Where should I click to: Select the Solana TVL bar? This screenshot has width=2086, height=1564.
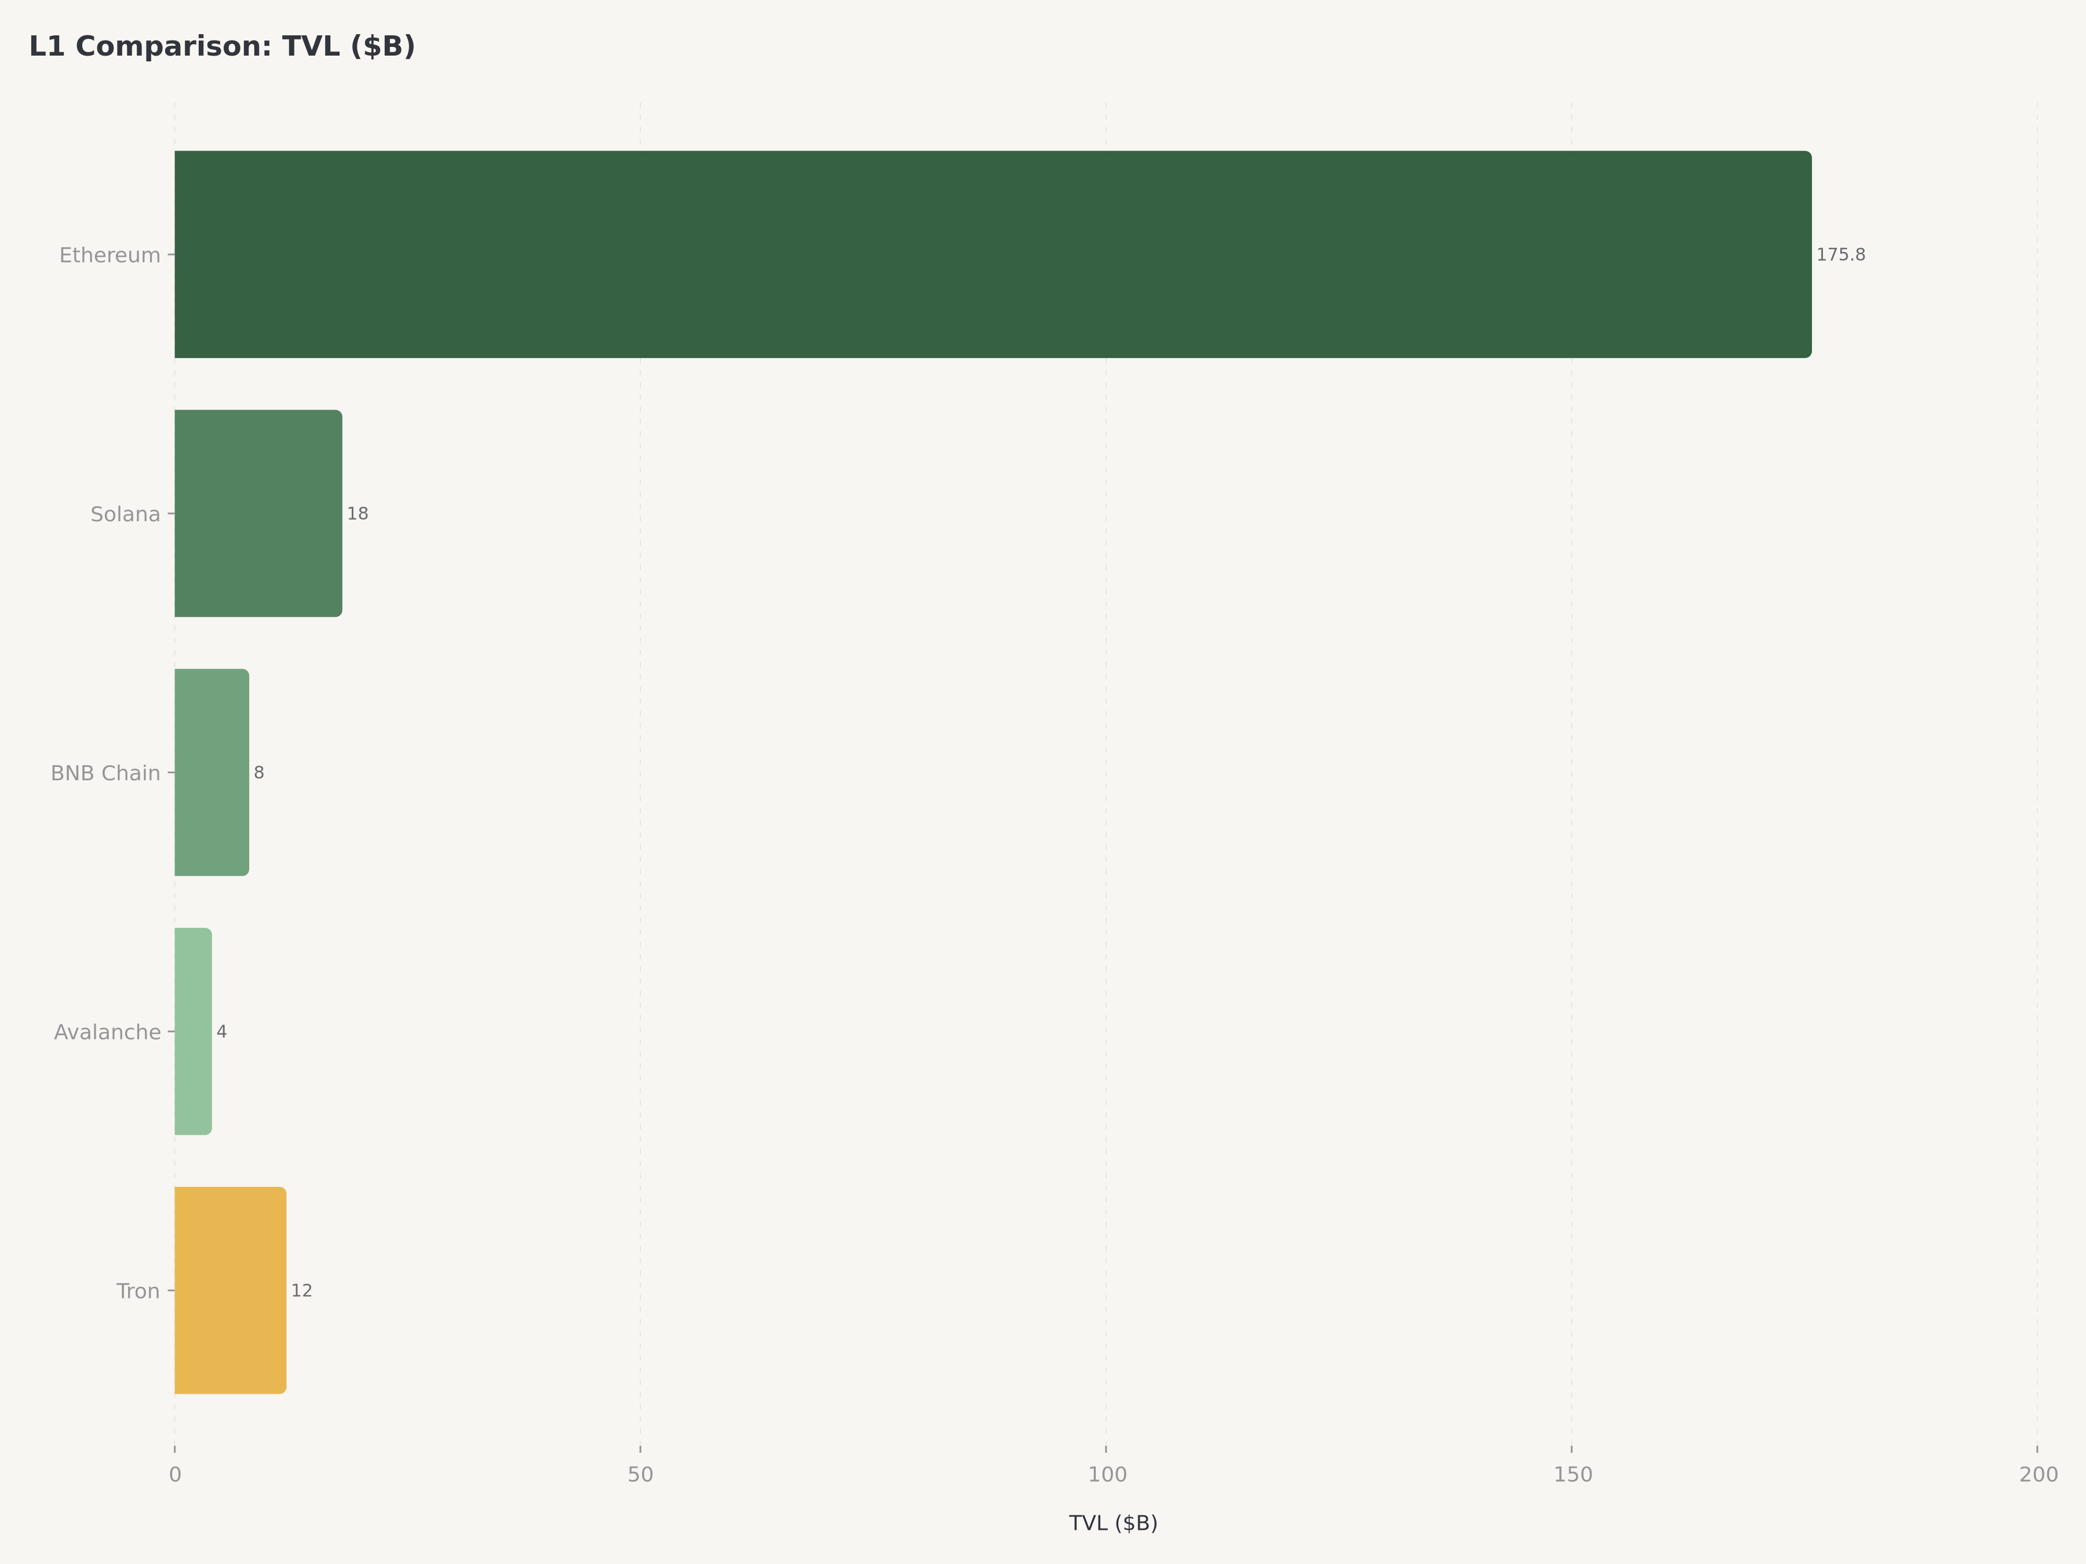click(257, 514)
